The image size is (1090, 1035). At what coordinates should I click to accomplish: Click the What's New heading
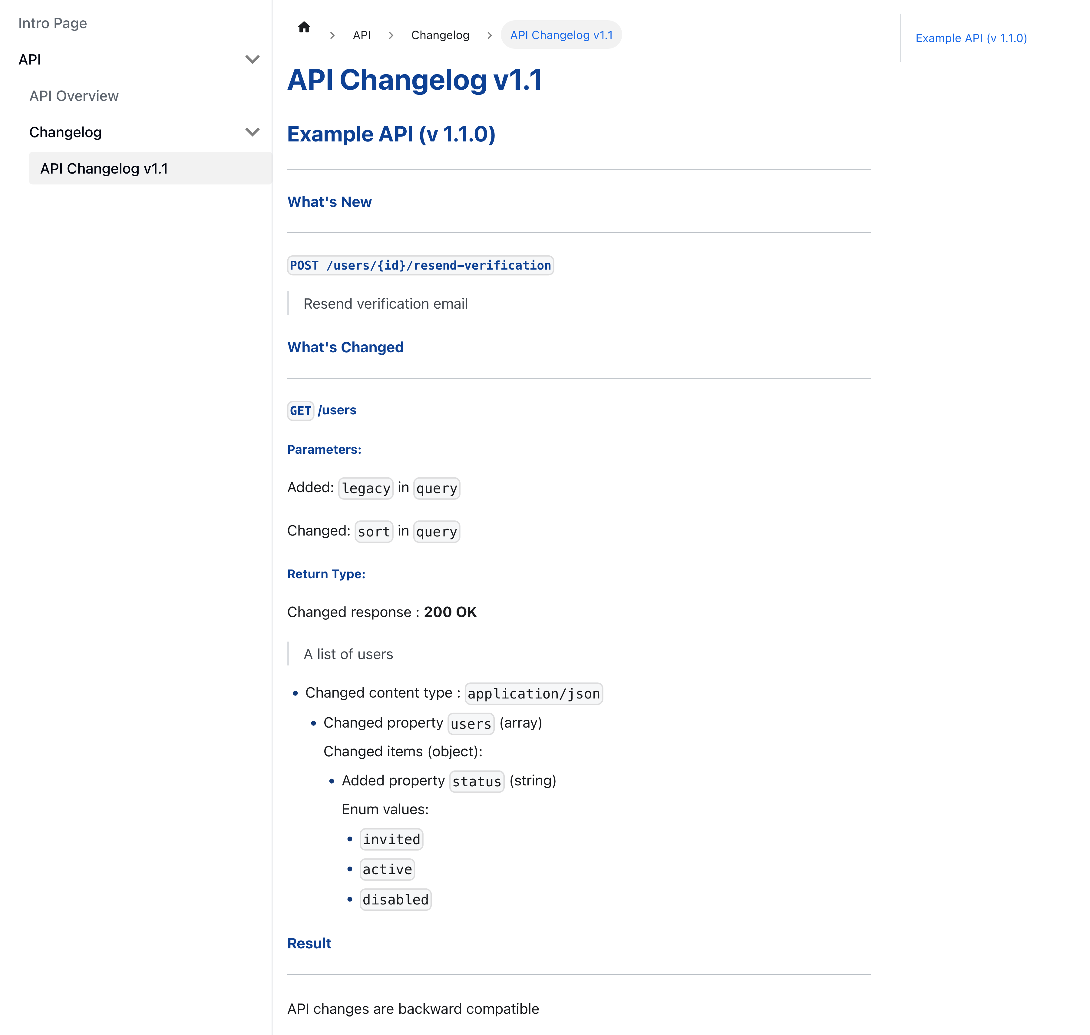point(329,202)
